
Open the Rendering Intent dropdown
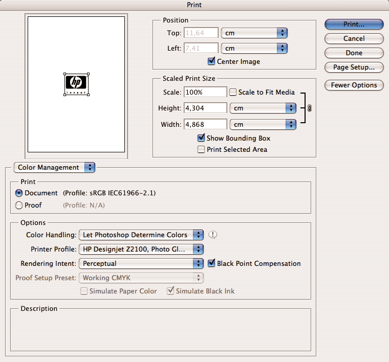[x=141, y=264]
